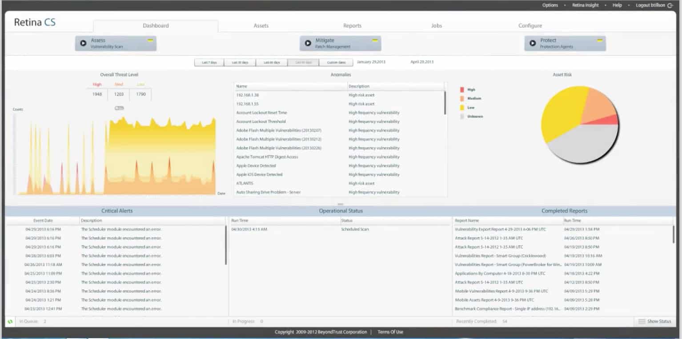Viewport: 682px width, 339px height.
Task: Select the Account Lockout Threshold anomaly
Action: (339, 122)
